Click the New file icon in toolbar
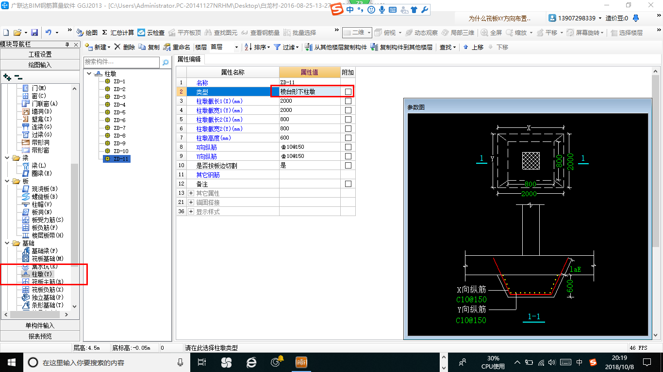This screenshot has width=663, height=372. pyautogui.click(x=6, y=32)
